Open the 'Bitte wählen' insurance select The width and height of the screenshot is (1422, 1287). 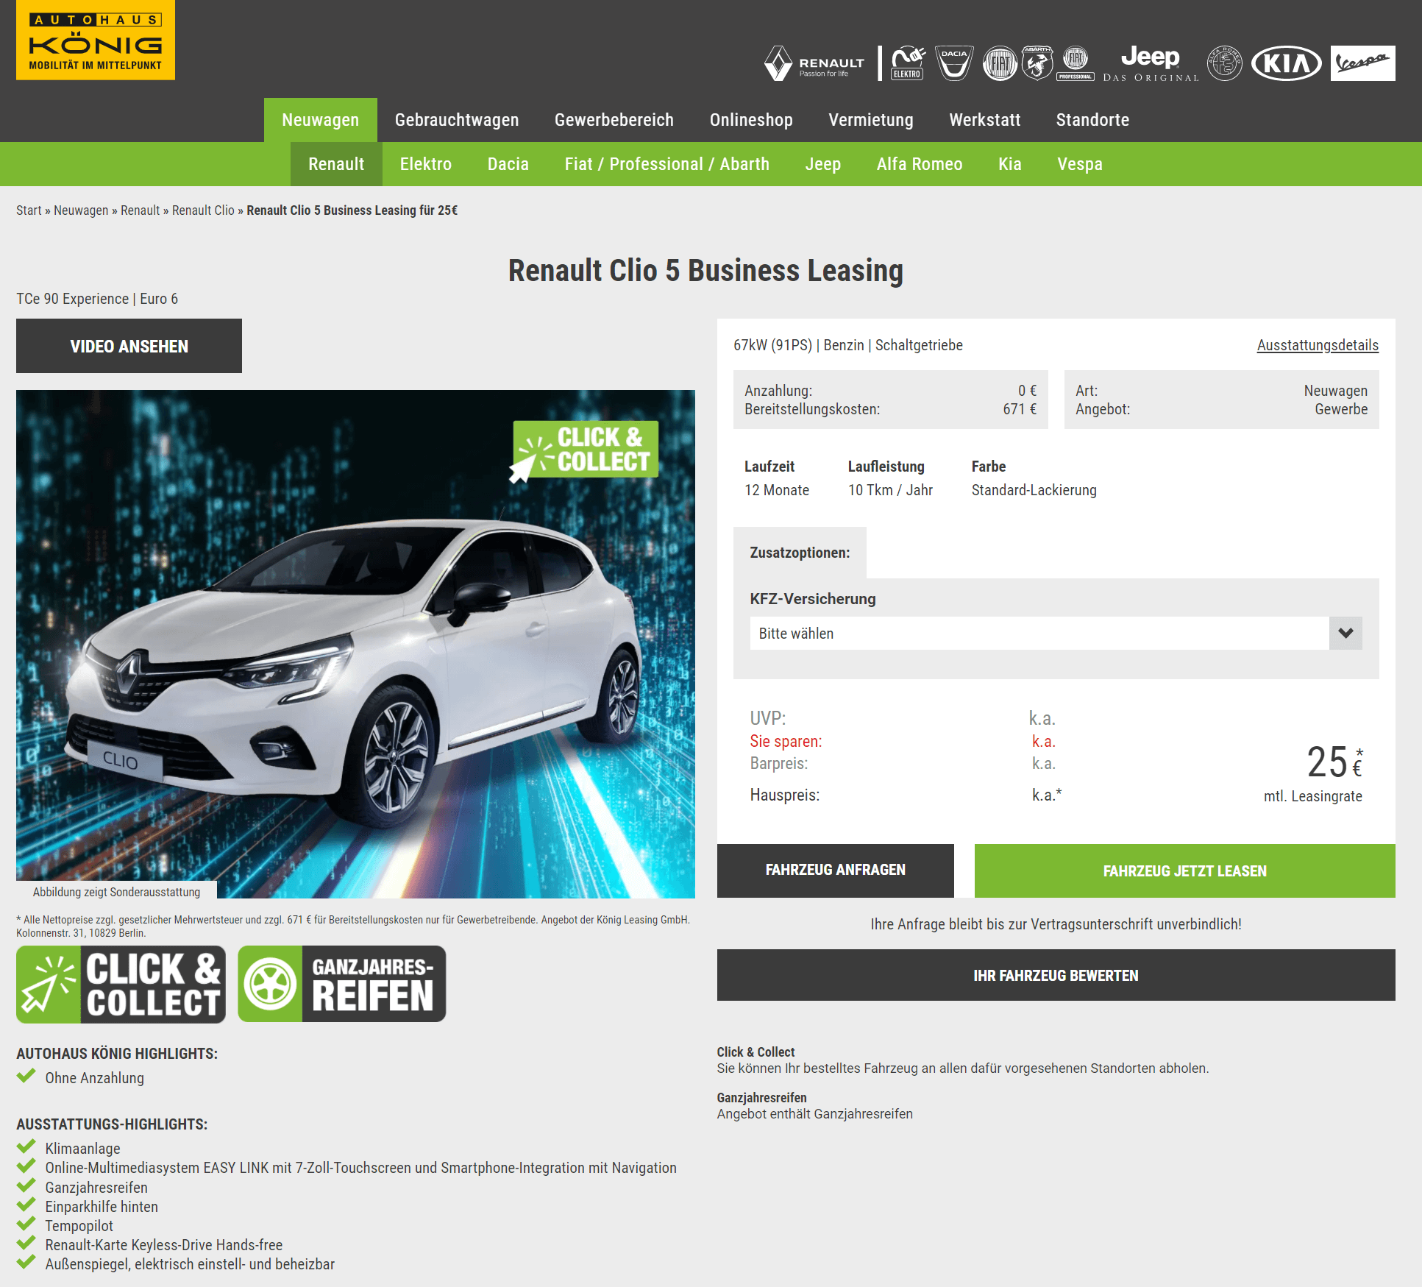[x=1056, y=633]
